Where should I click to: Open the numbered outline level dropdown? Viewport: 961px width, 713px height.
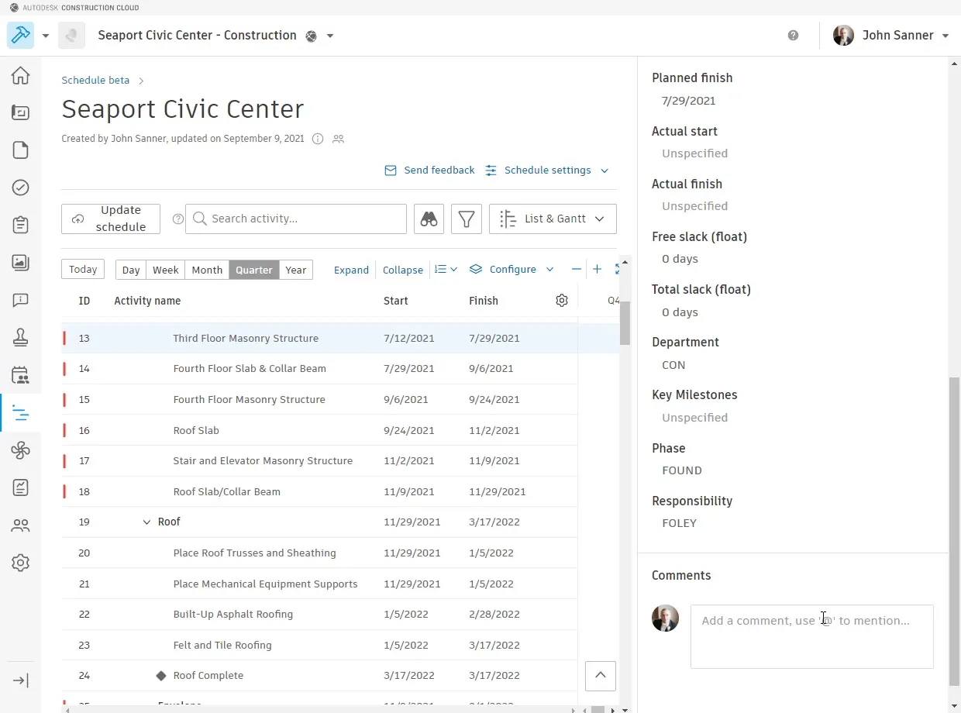446,269
